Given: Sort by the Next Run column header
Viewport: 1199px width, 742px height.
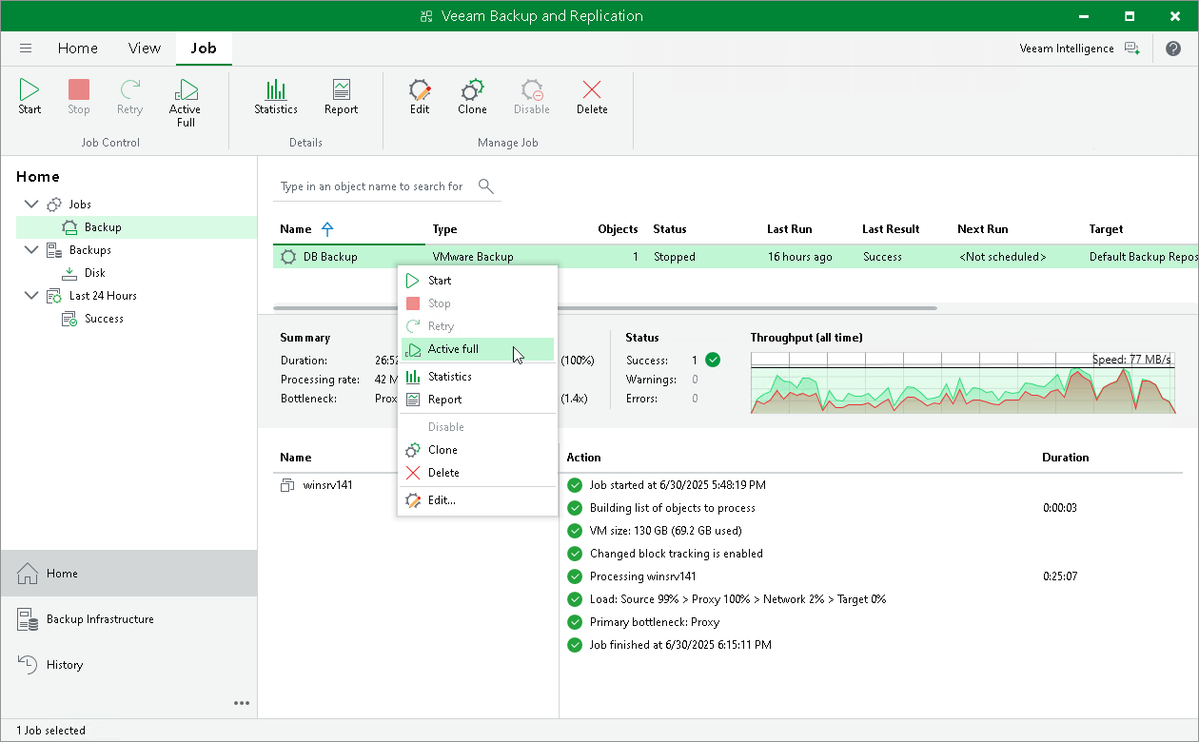Looking at the screenshot, I should [983, 229].
